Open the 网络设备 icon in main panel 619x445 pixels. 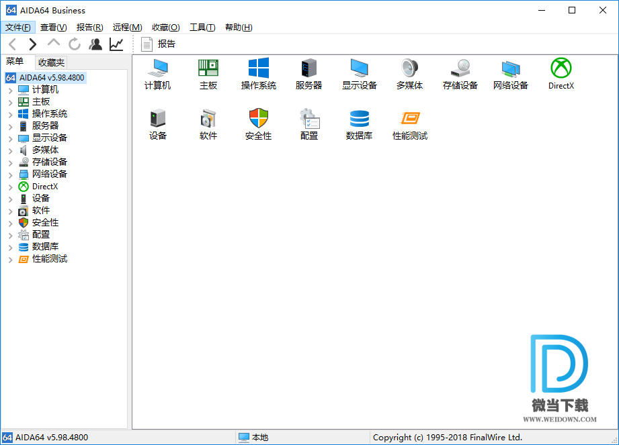click(x=510, y=74)
